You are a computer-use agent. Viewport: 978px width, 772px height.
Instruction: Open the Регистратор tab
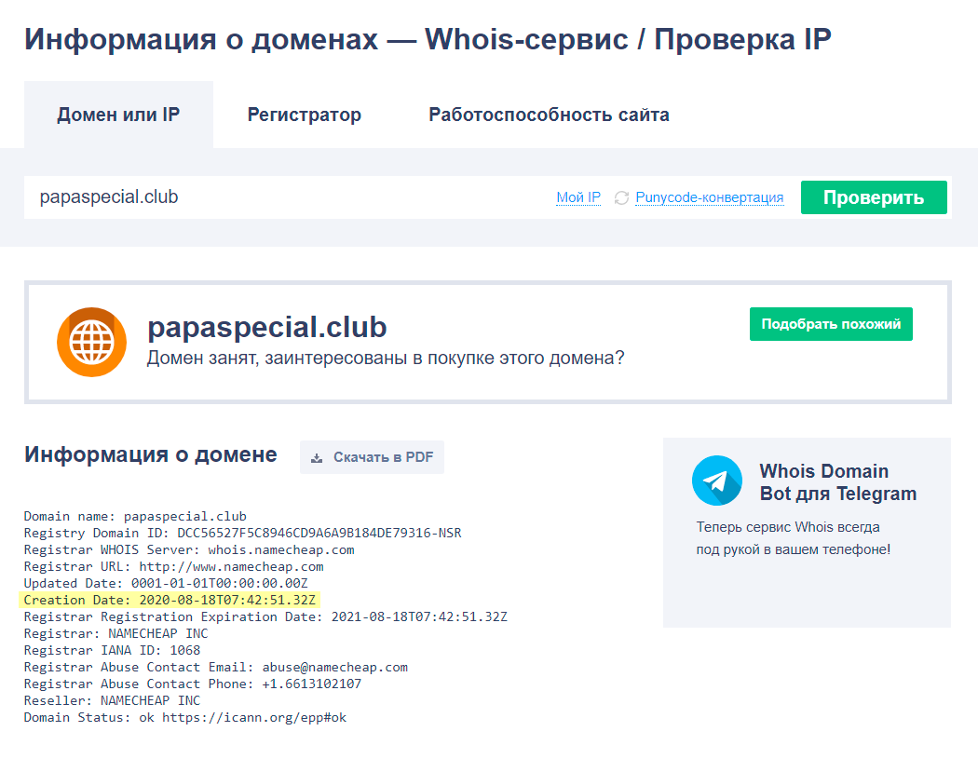pyautogui.click(x=305, y=115)
